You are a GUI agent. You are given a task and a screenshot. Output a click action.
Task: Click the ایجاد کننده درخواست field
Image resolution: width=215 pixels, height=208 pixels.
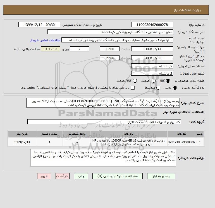tap(117, 40)
